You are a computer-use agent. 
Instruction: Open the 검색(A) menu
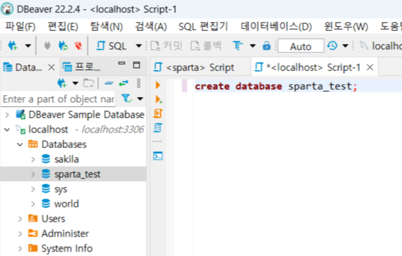(151, 27)
